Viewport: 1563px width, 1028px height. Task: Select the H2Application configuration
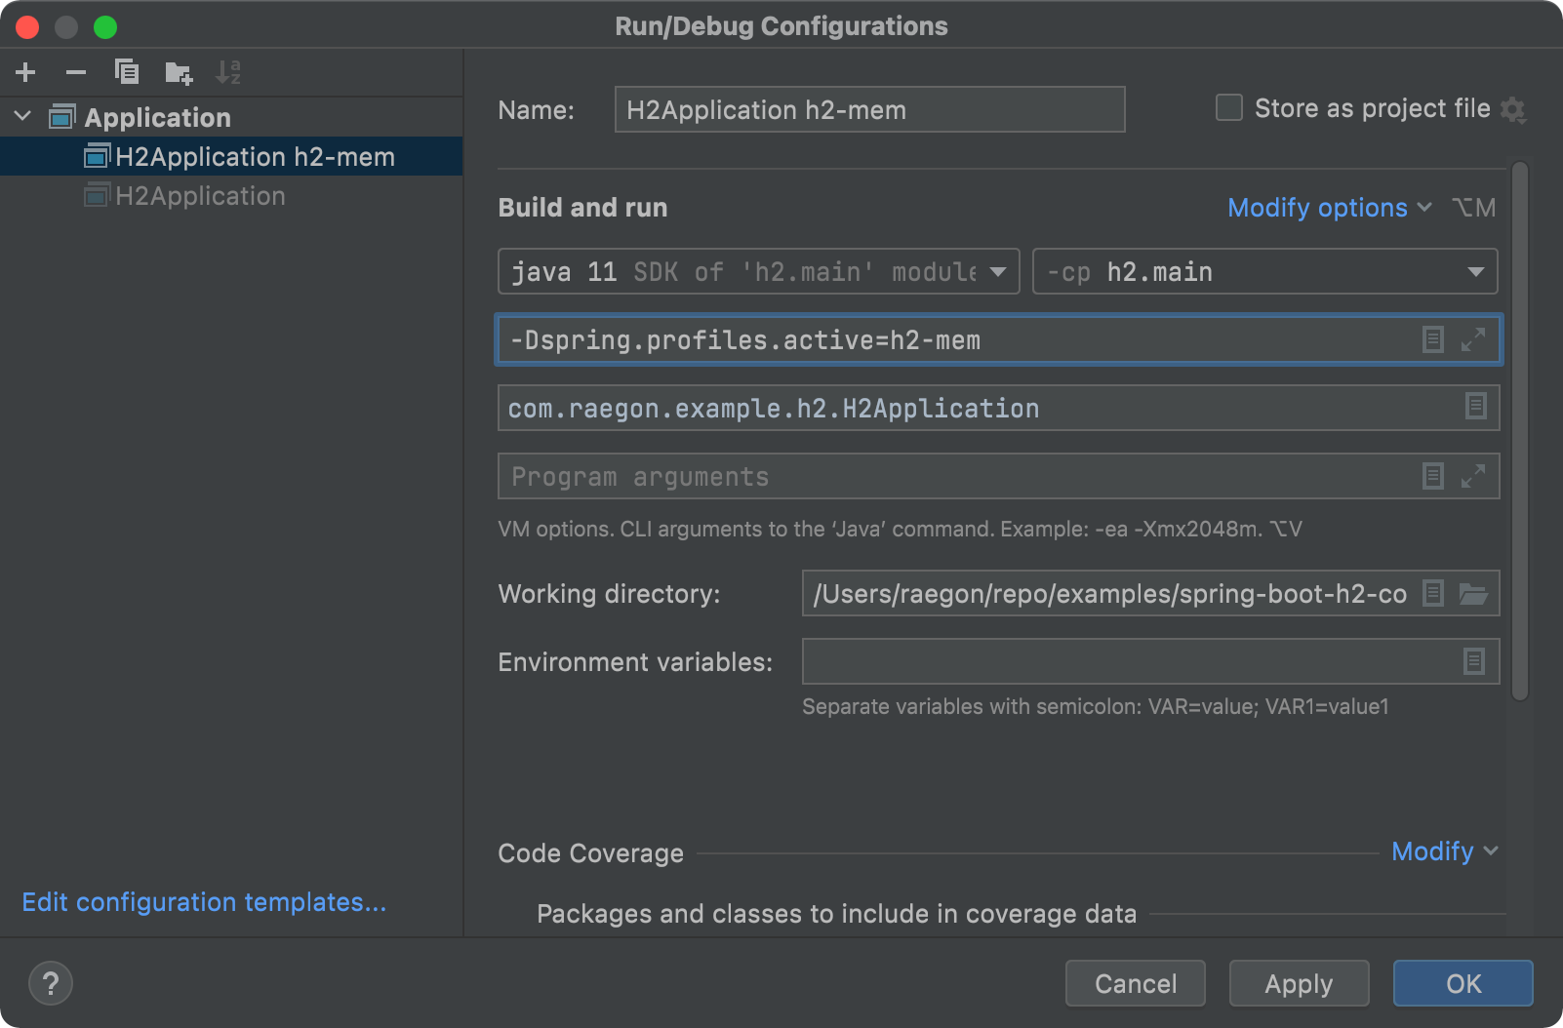click(200, 195)
